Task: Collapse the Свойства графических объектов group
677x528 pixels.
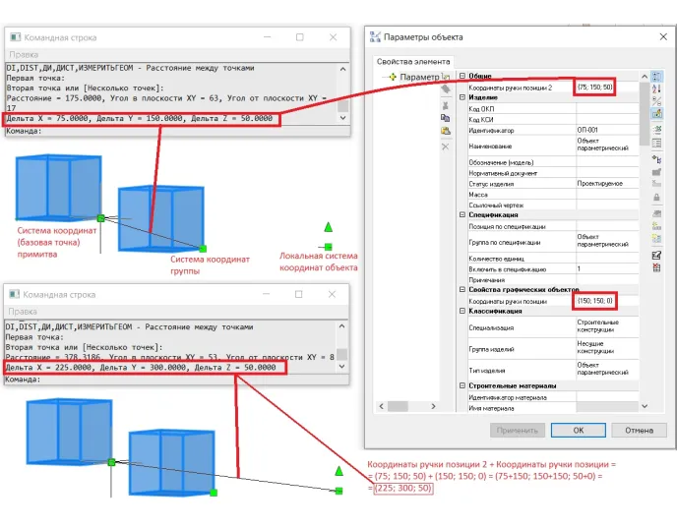Action: (x=462, y=289)
